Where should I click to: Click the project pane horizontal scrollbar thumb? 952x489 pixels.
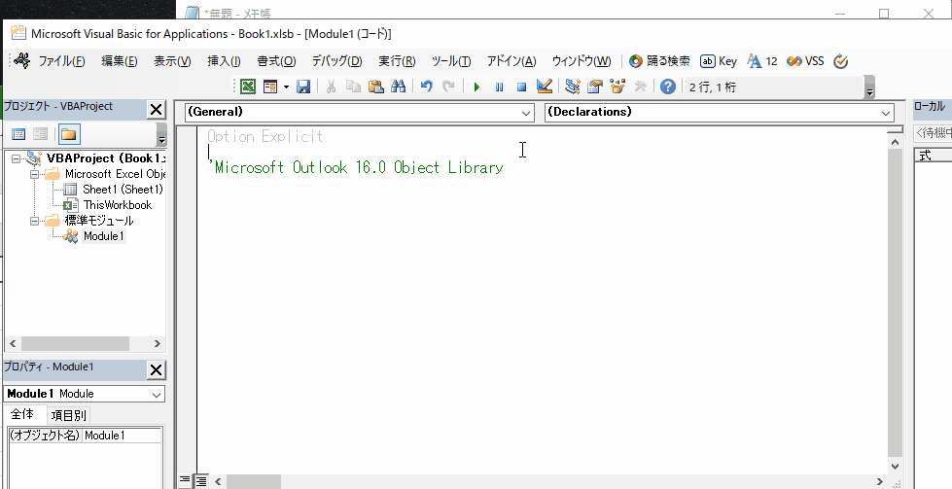[x=75, y=343]
